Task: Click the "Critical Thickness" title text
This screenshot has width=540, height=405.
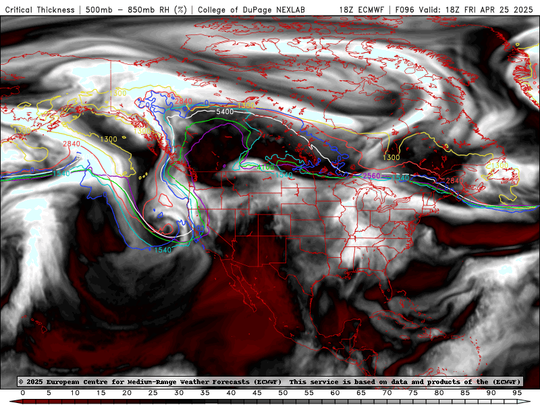Action: click(x=40, y=9)
